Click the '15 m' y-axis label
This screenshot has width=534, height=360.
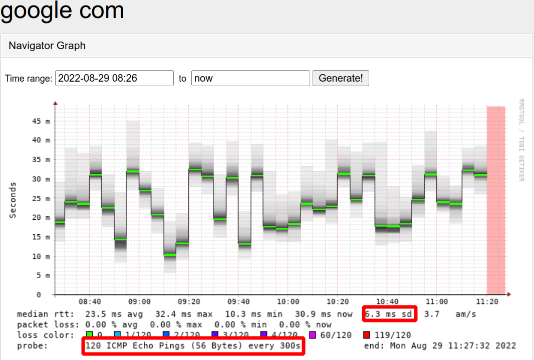click(x=41, y=237)
